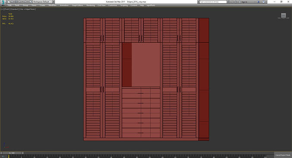Click the Help question mark icon
This screenshot has width=292, height=158.
coord(263,2)
